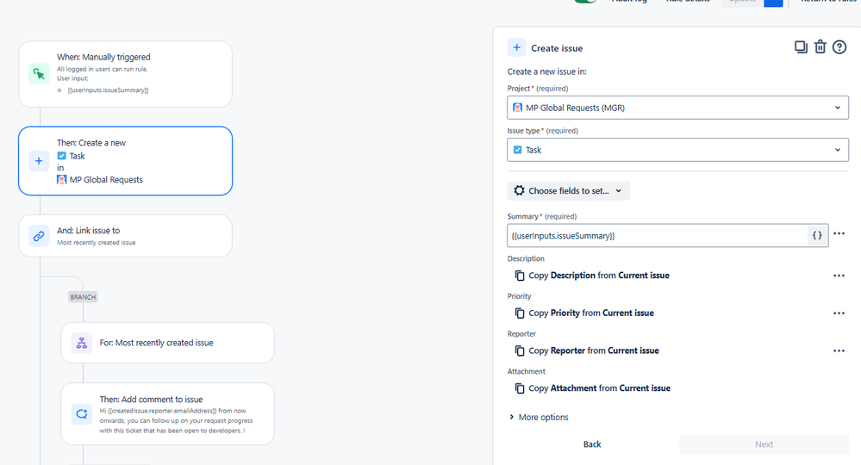This screenshot has height=465, width=861.
Task: Click the BRANCH label tag
Action: 83,297
